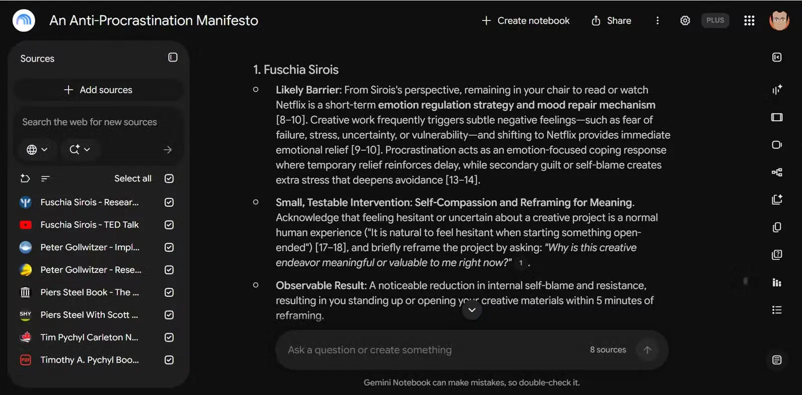Toggle the Select all checkbox
This screenshot has width=802, height=395.
click(x=169, y=179)
